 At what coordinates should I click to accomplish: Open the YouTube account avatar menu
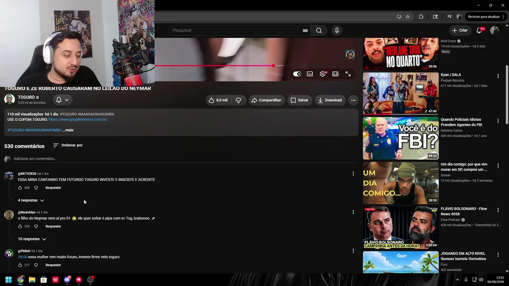pyautogui.click(x=494, y=30)
